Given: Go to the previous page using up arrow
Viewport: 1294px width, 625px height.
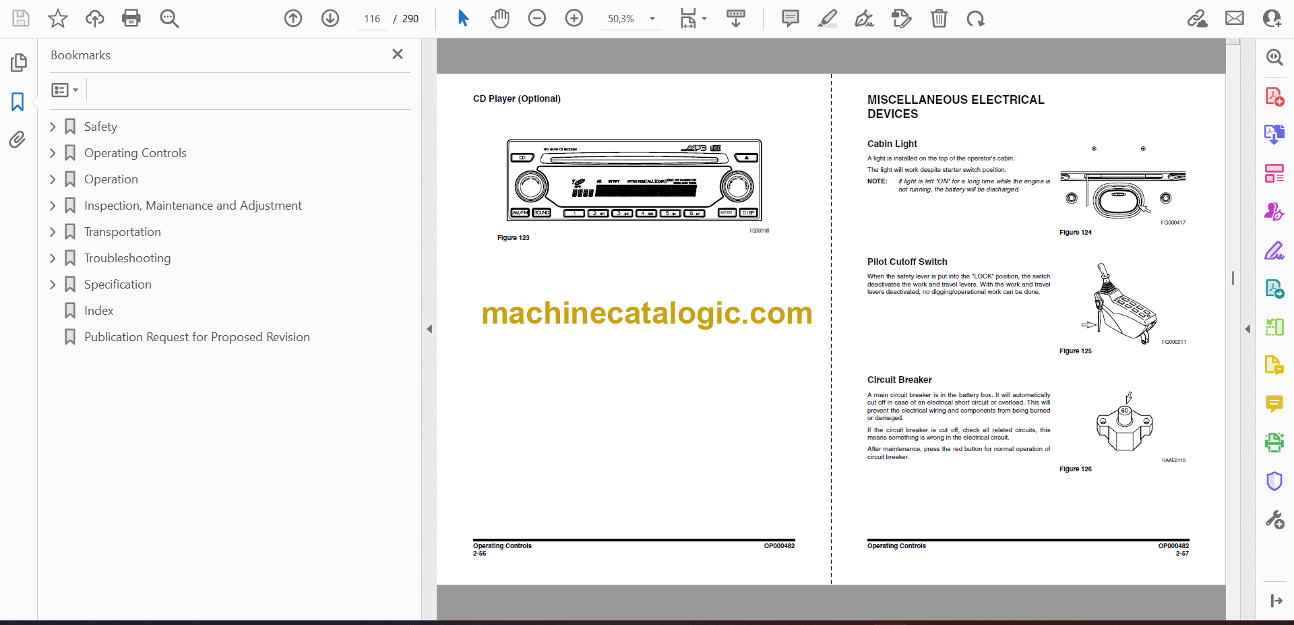Looking at the screenshot, I should point(293,18).
